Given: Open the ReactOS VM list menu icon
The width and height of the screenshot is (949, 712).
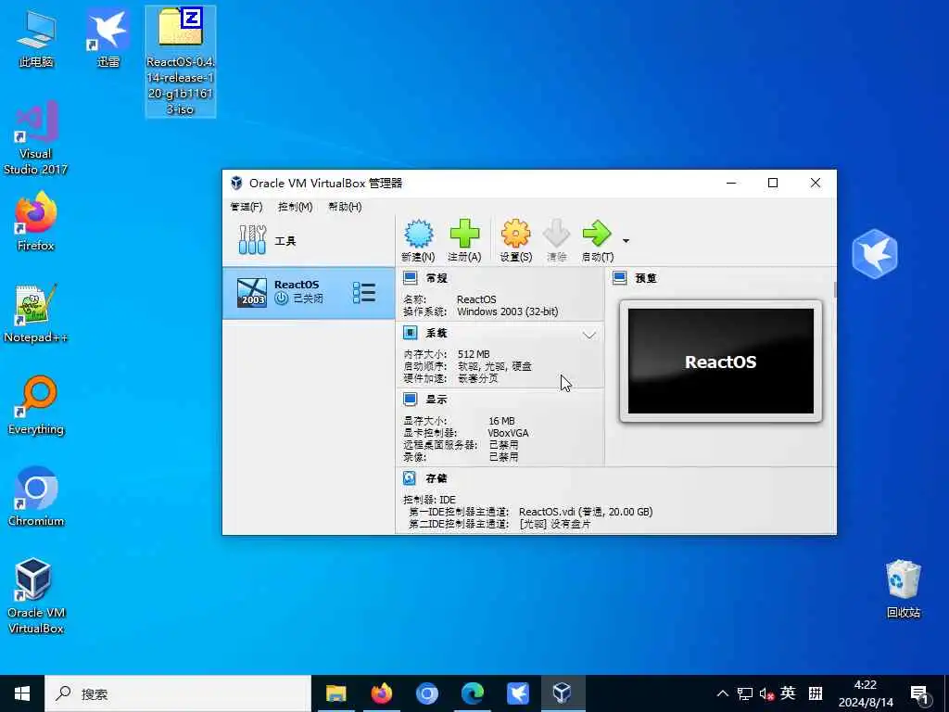Looking at the screenshot, I should [363, 292].
